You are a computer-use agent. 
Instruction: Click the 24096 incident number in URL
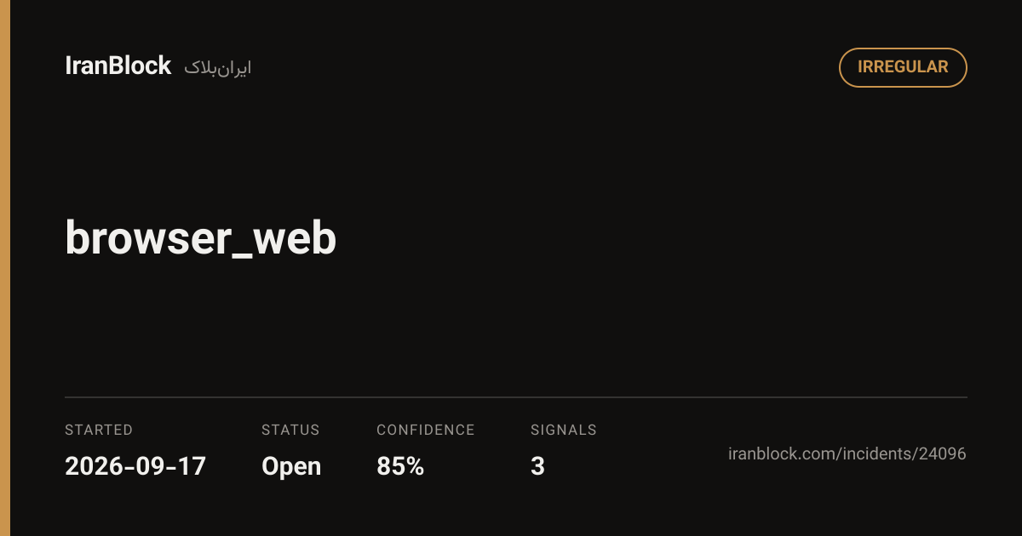tap(942, 453)
